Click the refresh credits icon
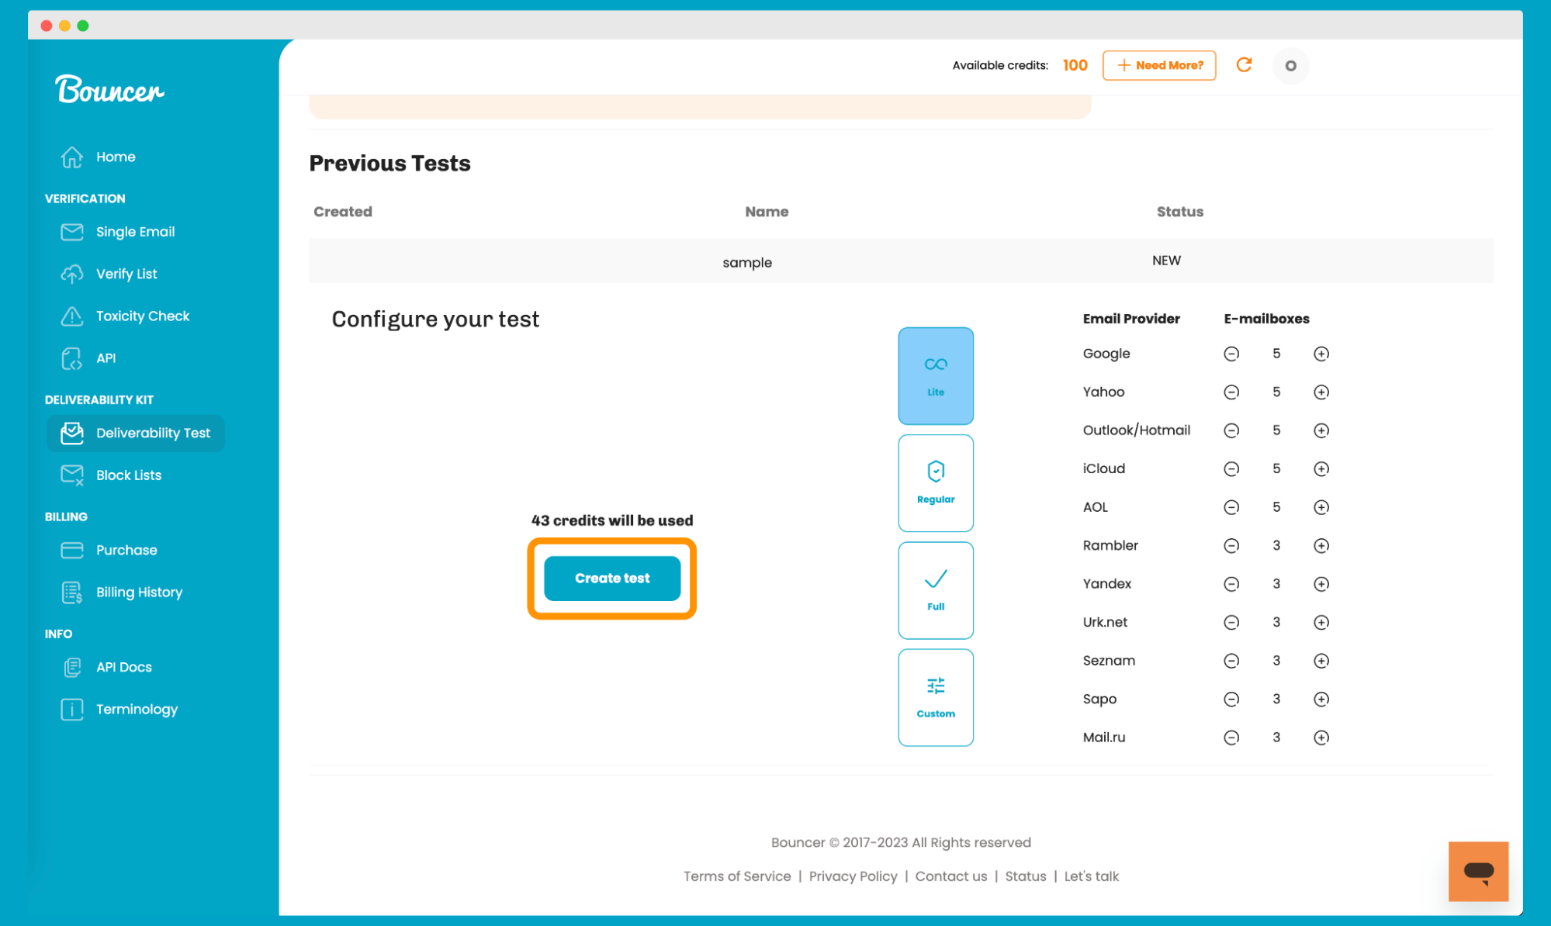Viewport: 1551px width, 926px height. [1244, 65]
